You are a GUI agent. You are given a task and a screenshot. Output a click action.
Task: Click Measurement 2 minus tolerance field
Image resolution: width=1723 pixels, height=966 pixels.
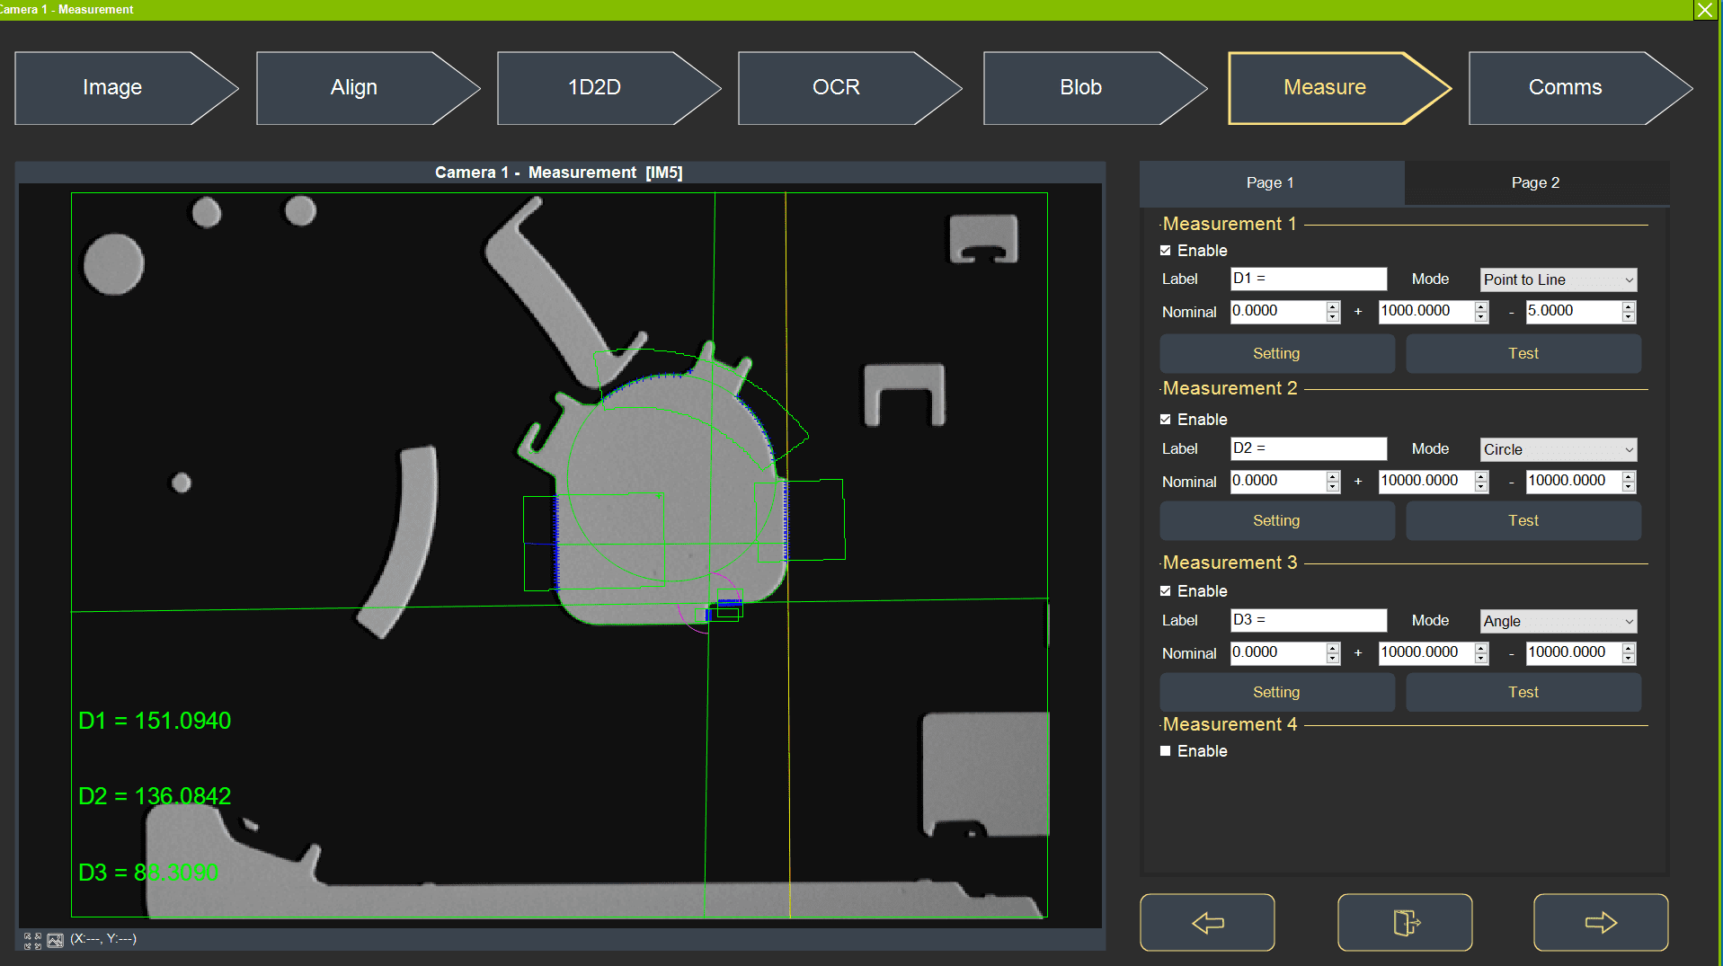[x=1574, y=482]
